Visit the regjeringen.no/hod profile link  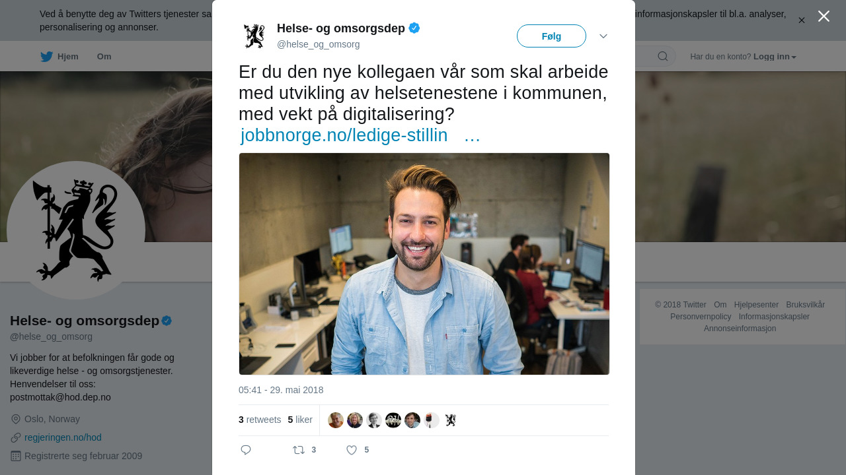[63, 437]
